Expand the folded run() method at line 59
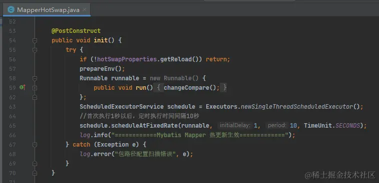Screen dimensions: 379x183 [35, 88]
